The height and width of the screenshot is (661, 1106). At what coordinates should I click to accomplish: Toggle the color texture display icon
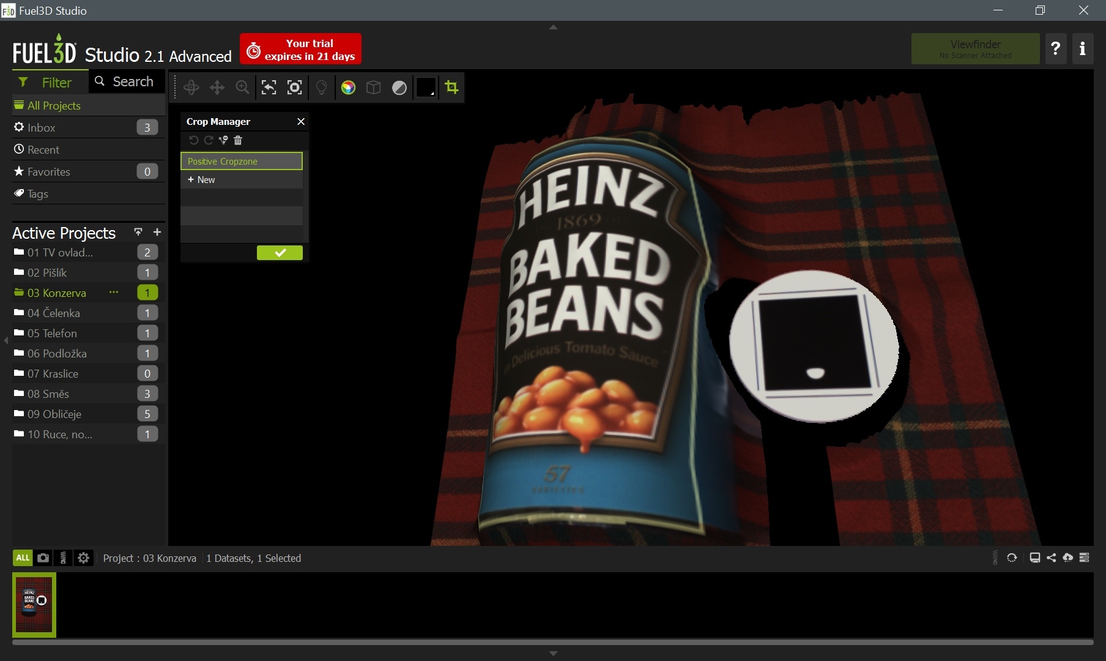[x=348, y=88]
